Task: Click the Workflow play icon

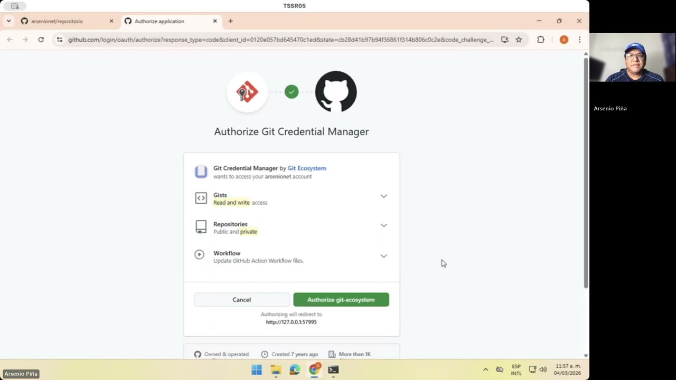Action: [x=199, y=254]
